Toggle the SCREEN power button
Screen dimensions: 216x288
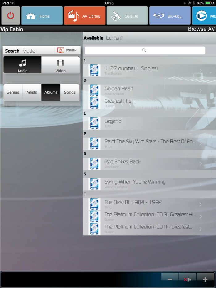coord(67,50)
